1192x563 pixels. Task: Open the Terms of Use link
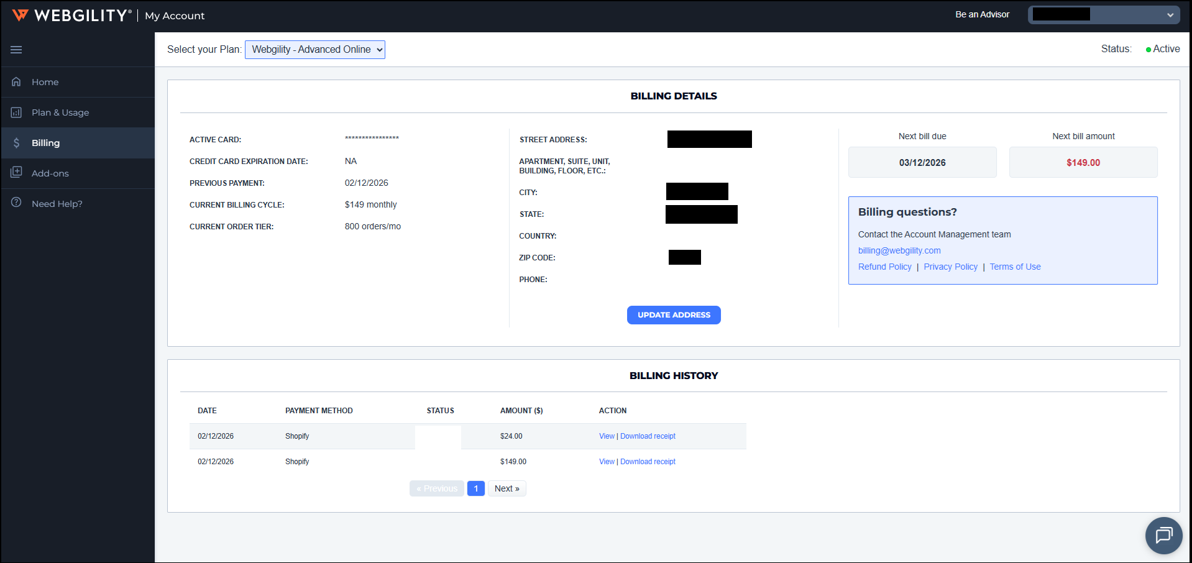tap(1015, 267)
